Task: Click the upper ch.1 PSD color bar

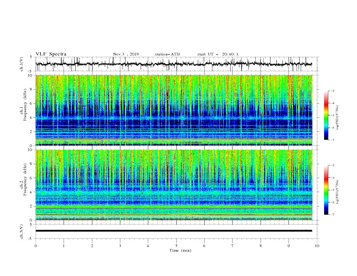Action: click(x=326, y=115)
